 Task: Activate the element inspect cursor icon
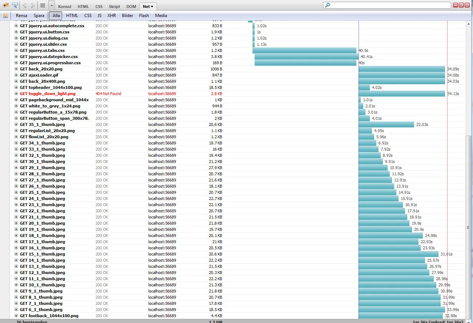[15, 5]
